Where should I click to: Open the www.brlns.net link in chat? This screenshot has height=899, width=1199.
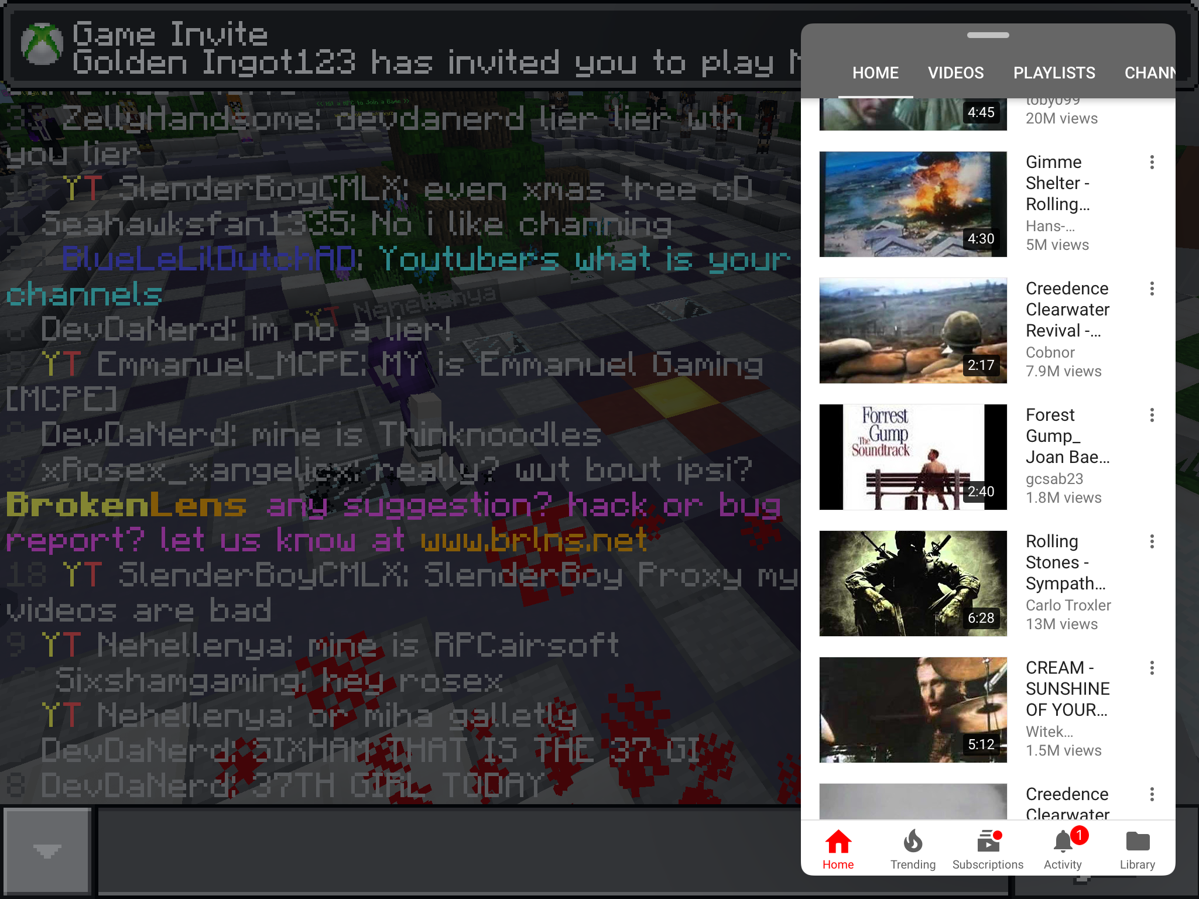pyautogui.click(x=534, y=540)
